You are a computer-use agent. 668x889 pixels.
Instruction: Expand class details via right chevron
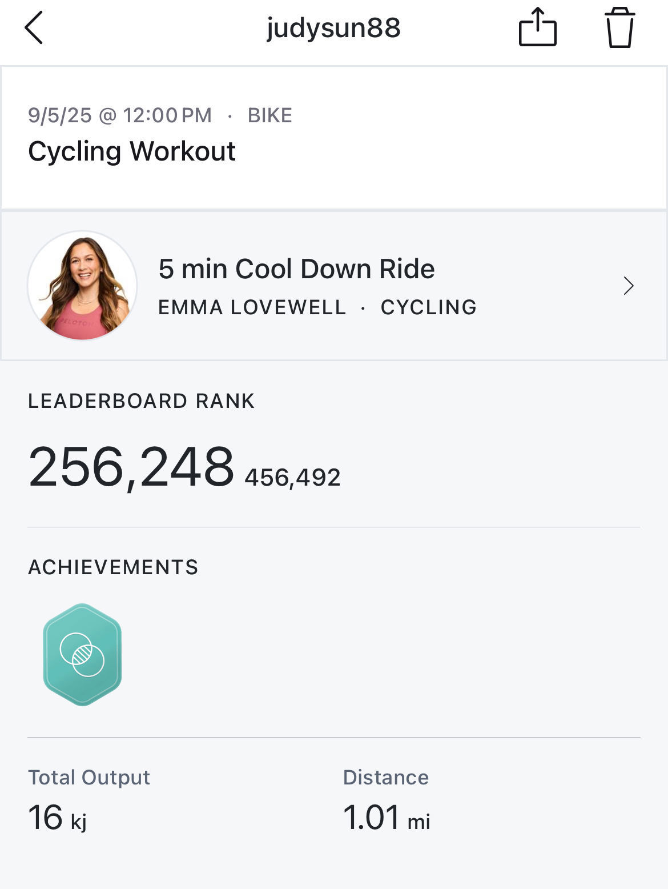point(629,286)
